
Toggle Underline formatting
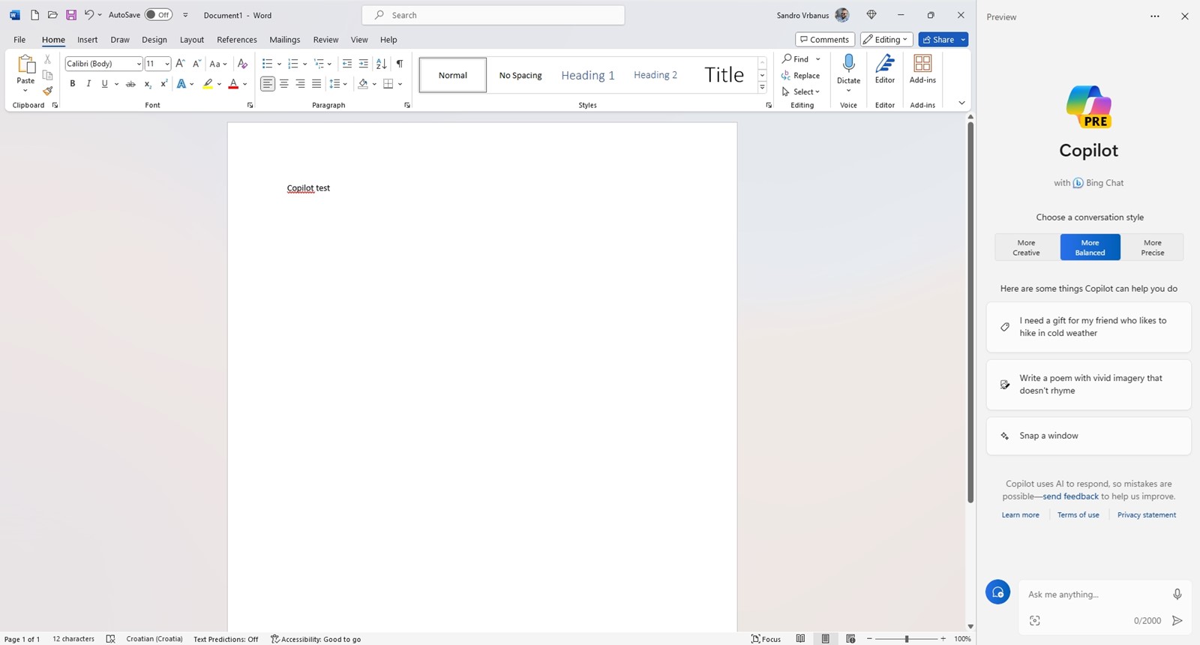coord(104,84)
